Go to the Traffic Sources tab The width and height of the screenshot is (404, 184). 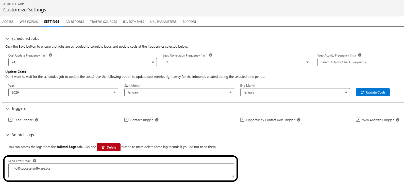[x=104, y=22]
